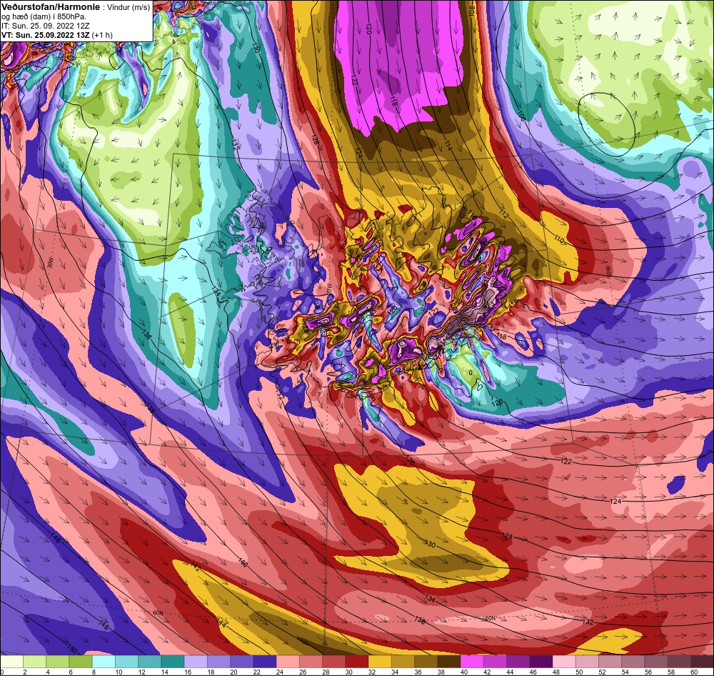714x676 pixels.
Task: Click the teal 12–14 m/s legend swatch
Action: pos(150,662)
